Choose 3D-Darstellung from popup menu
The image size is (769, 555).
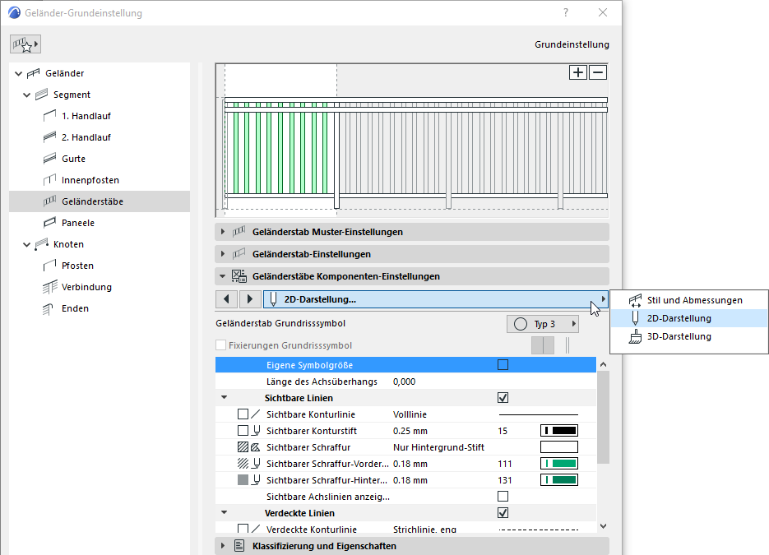click(688, 336)
